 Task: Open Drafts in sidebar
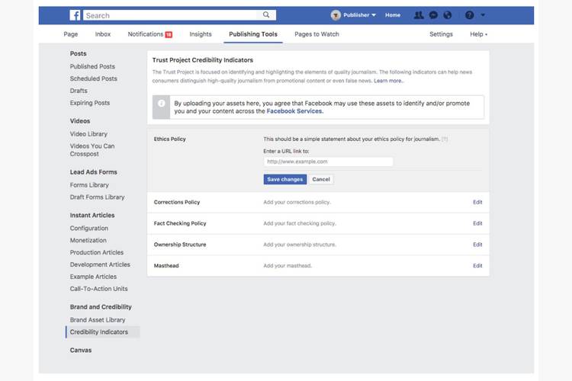tap(79, 91)
